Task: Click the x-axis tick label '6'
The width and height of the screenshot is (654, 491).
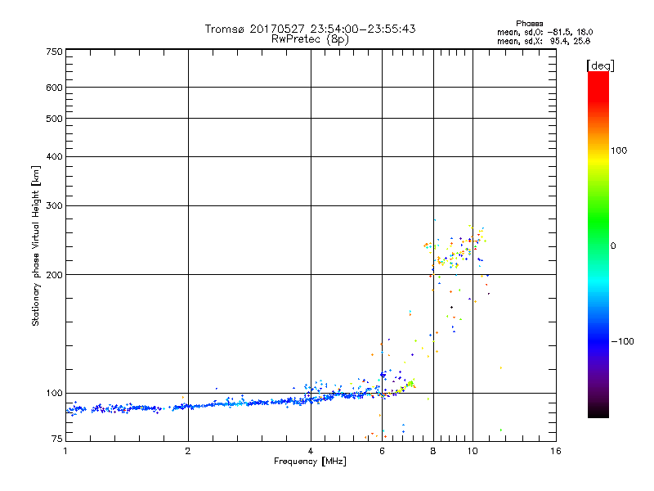Action: [382, 451]
